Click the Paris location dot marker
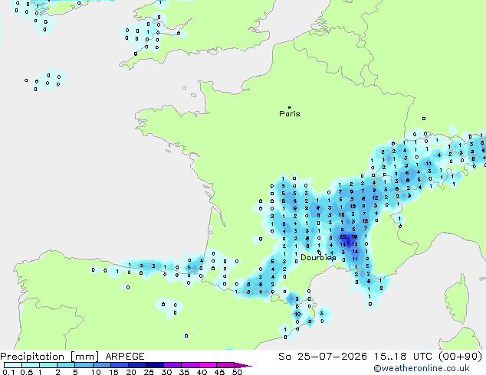The height and width of the screenshot is (375, 486). (290, 107)
